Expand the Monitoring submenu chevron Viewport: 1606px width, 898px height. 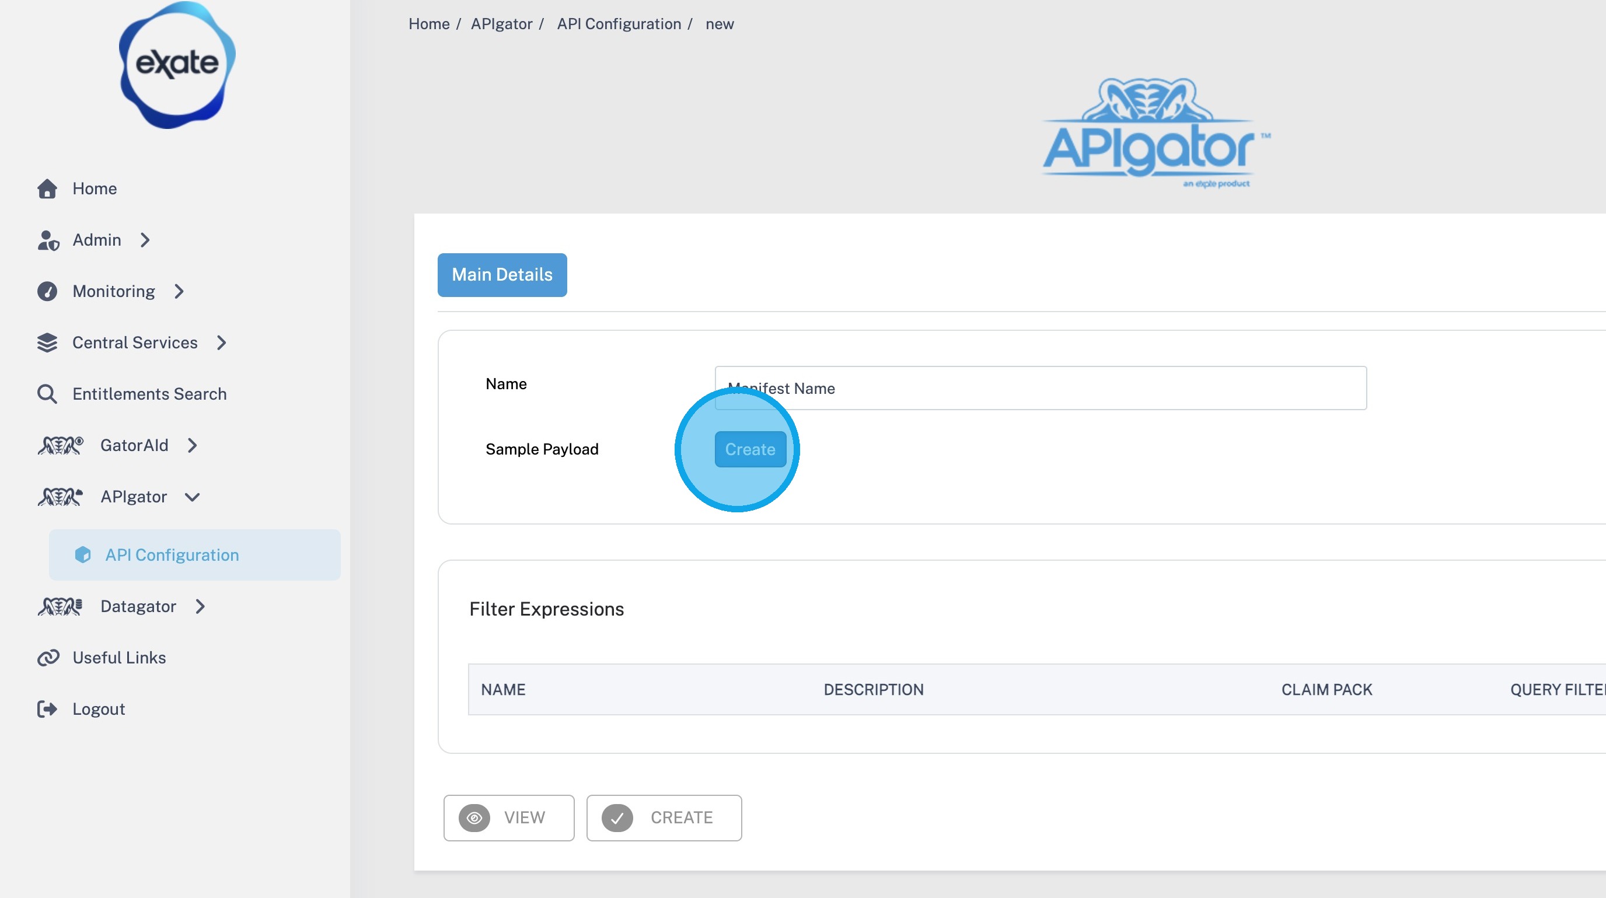179,291
